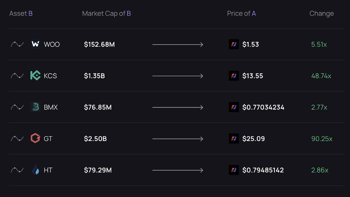Click the $25.09 price value
350x197 pixels.
coord(253,139)
